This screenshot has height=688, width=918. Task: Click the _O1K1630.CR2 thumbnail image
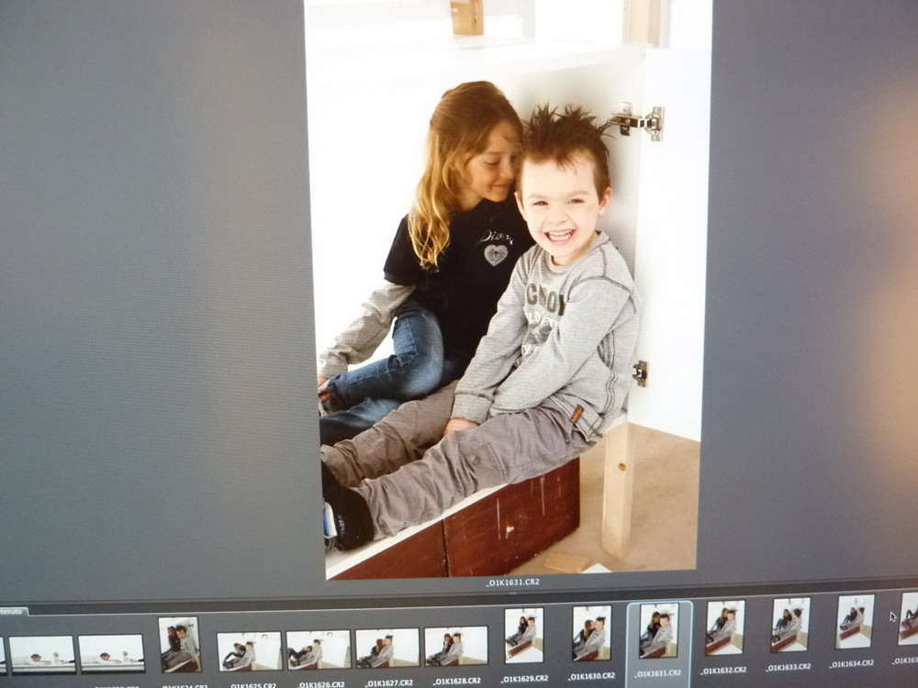coord(591,632)
